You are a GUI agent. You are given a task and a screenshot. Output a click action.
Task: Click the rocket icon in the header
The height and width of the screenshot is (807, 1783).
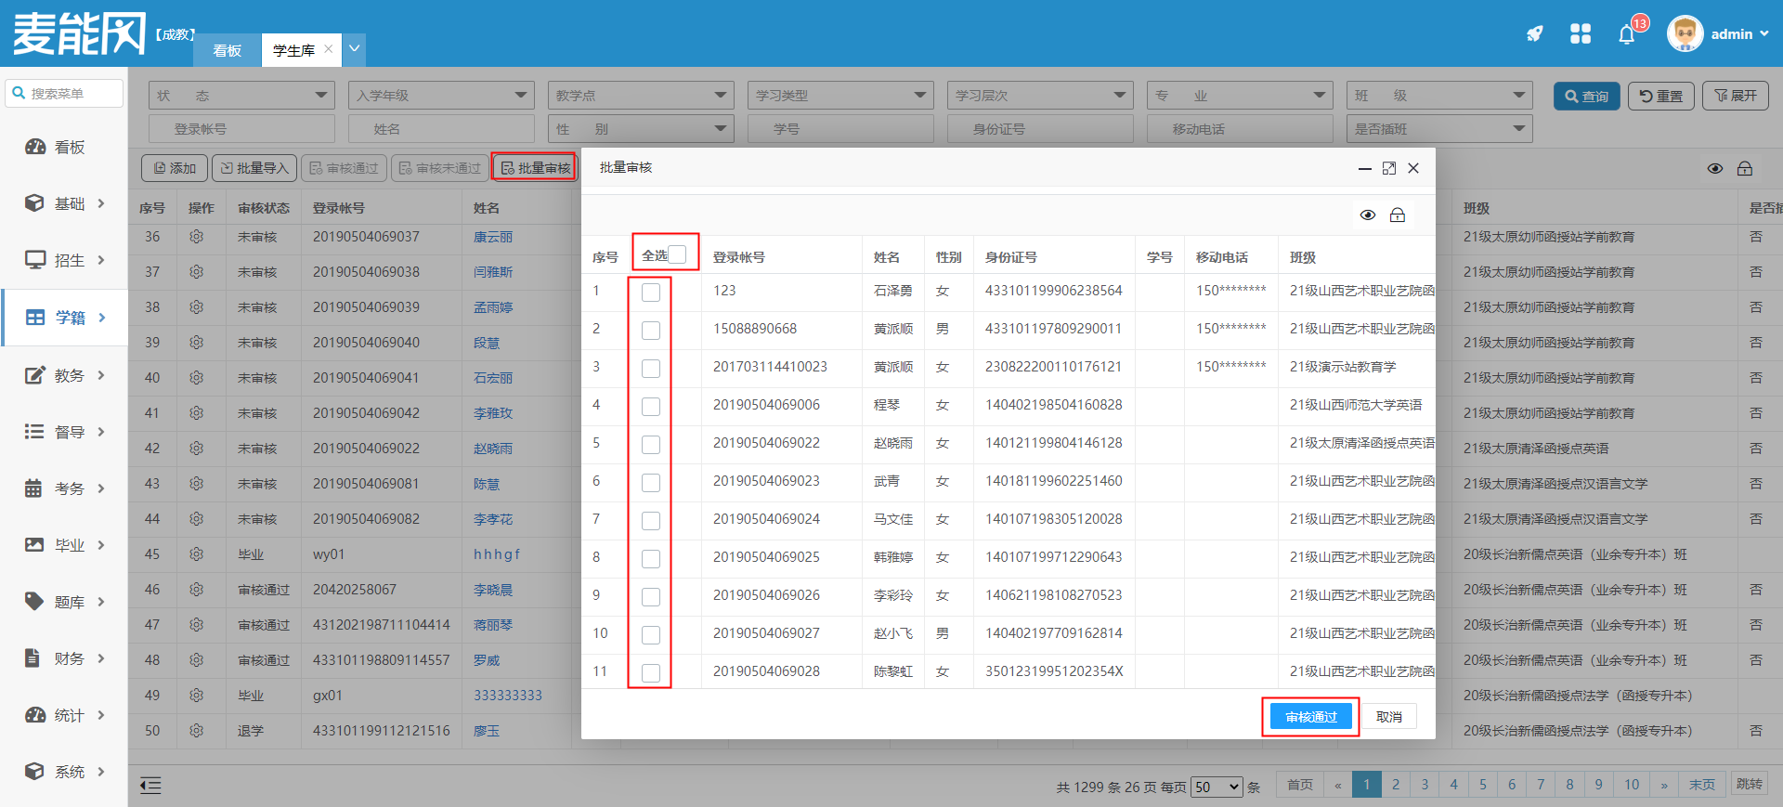pos(1534,34)
